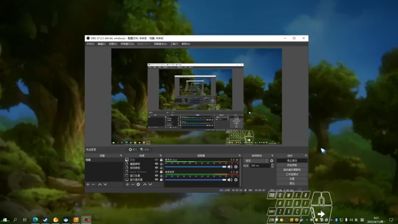Toggle visibility of Input History source
The height and width of the screenshot is (224, 398).
tap(156, 172)
